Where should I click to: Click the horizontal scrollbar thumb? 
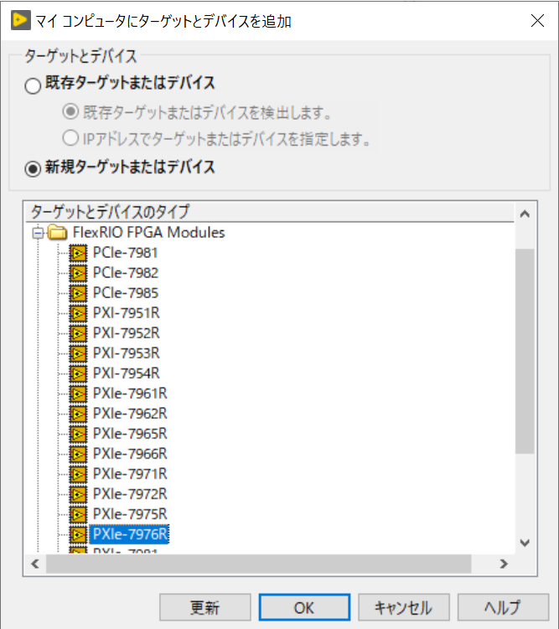258,564
